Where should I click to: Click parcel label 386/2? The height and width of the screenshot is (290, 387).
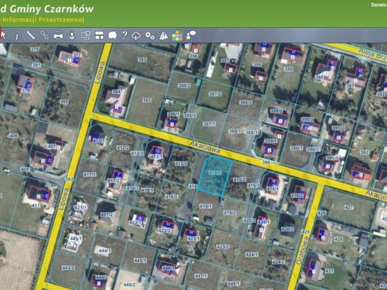184,86
